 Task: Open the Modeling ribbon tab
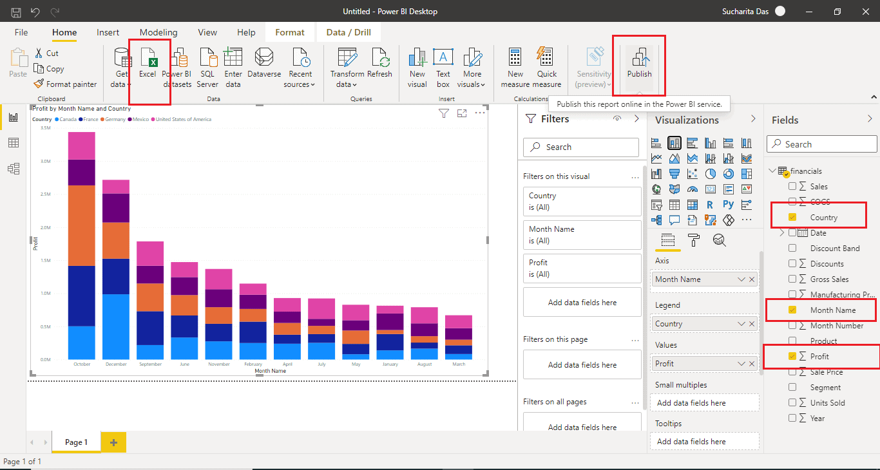click(158, 32)
